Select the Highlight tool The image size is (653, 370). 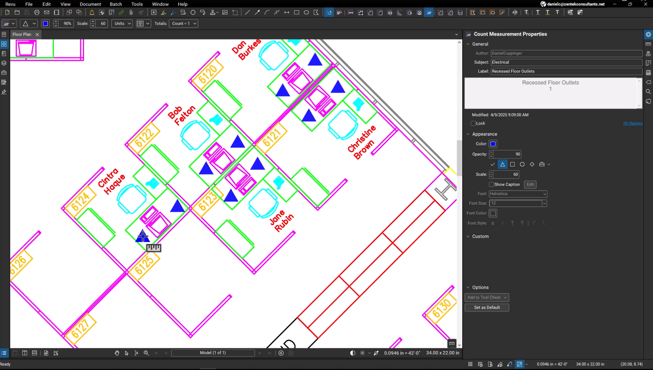[164, 13]
